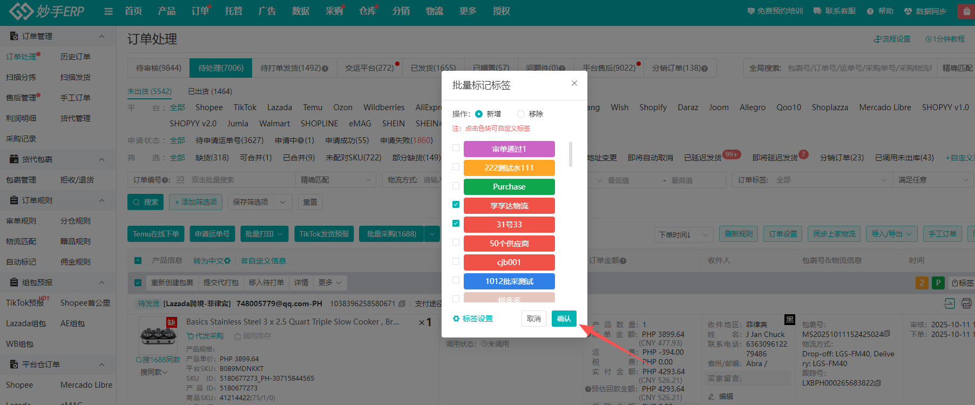
Task: Click the gear icon beside 转为中文
Action: [x=227, y=261]
